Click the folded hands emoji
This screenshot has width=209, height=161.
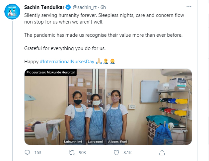(x=99, y=62)
